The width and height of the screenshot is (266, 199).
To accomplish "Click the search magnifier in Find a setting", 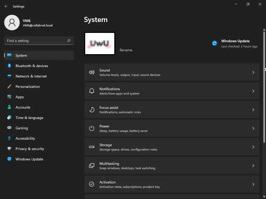I will tap(69, 41).
